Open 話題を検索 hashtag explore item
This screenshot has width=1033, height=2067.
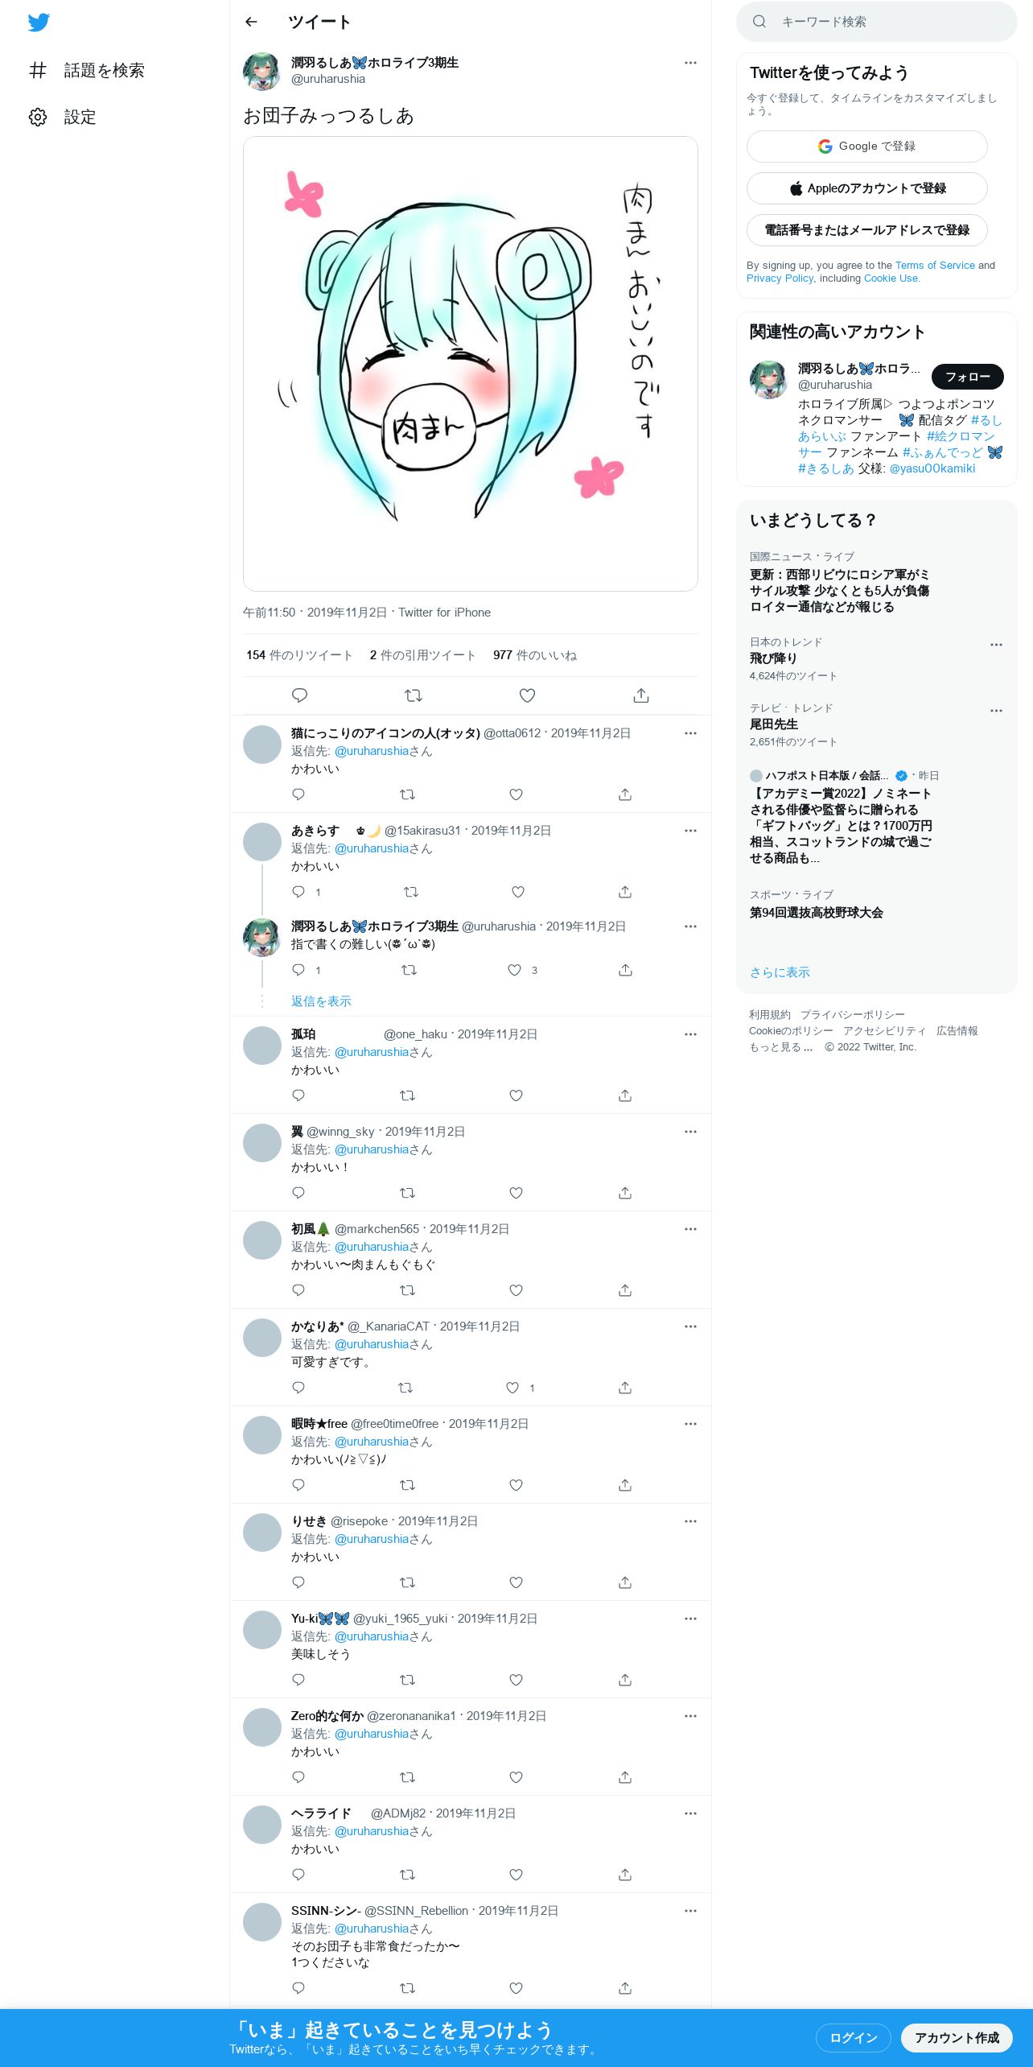pos(86,71)
